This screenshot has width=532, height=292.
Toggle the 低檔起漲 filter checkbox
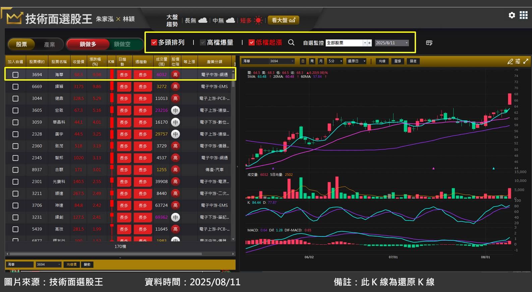251,42
